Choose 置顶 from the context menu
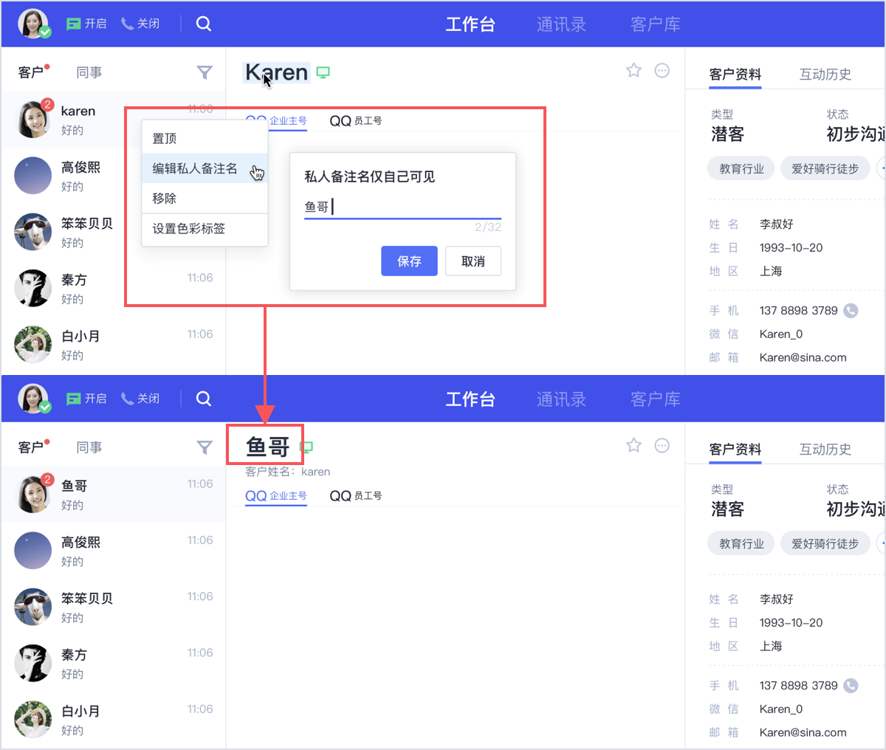The height and width of the screenshot is (750, 886). click(x=205, y=139)
